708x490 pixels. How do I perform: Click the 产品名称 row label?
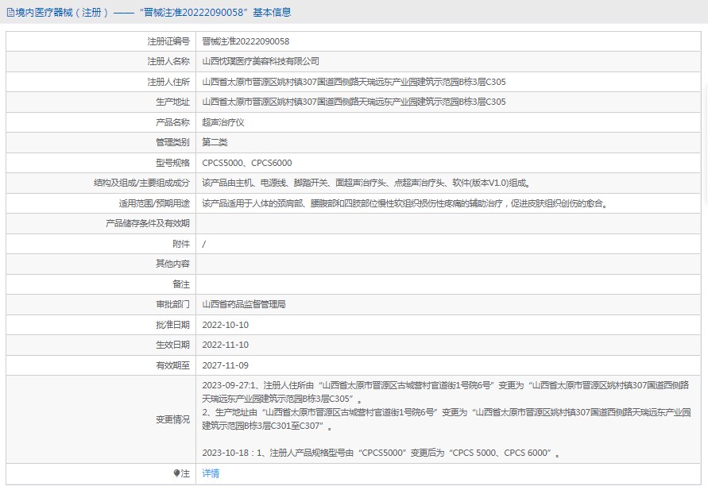[x=173, y=122]
